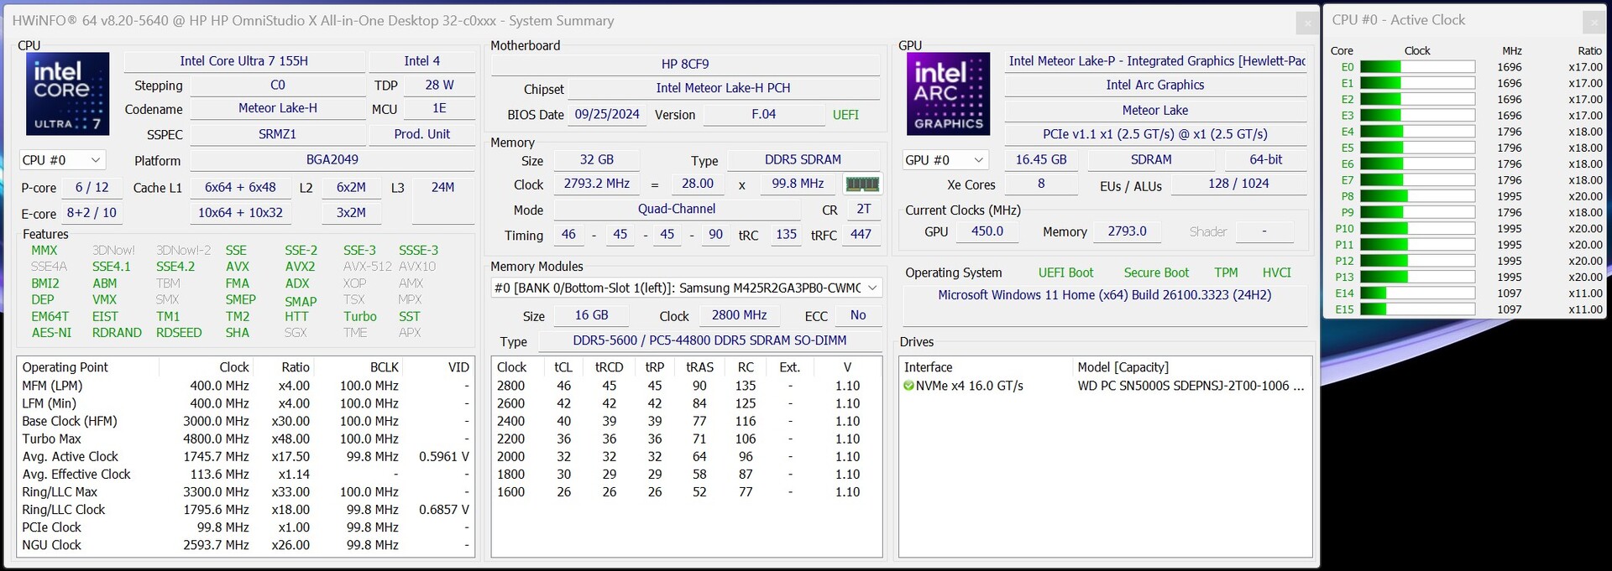Click the 32 GB memory size field

(x=597, y=159)
